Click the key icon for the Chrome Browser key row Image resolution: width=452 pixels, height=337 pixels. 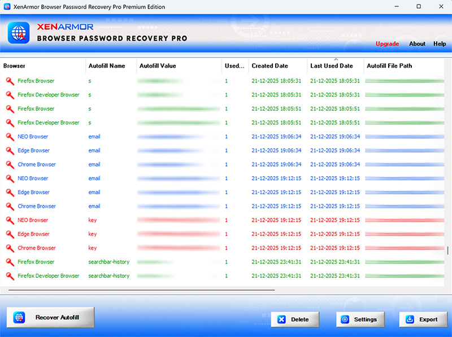pos(10,248)
